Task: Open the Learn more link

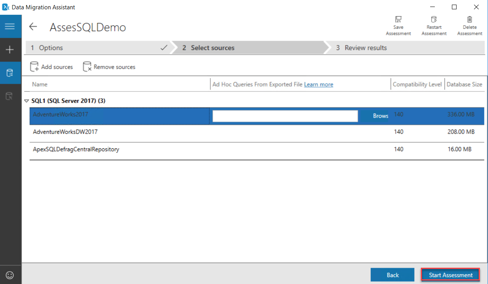Action: [x=318, y=84]
